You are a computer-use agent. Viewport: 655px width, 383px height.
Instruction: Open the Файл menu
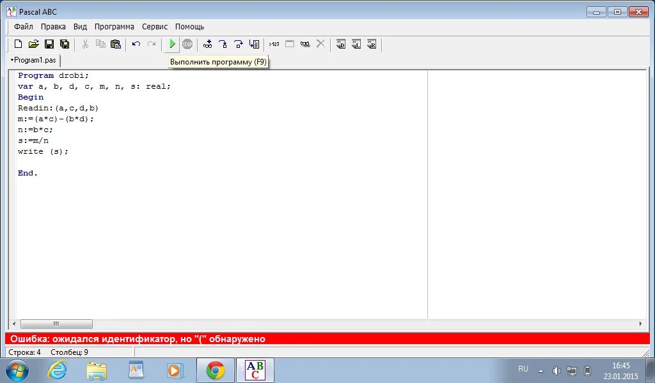(24, 27)
